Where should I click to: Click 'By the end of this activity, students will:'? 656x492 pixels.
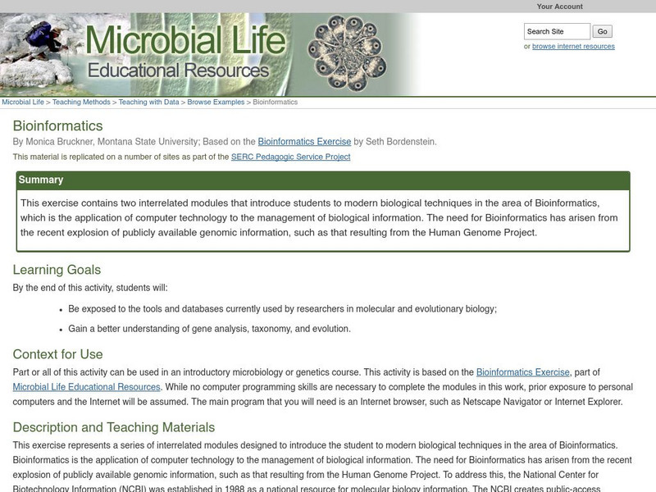[x=90, y=288]
